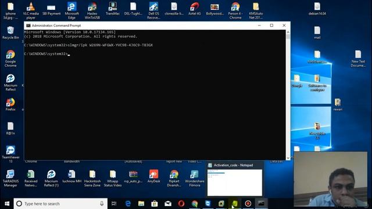This screenshot has height=209, width=372.
Task: Maximize the Command Prompt window
Action: coord(271,26)
